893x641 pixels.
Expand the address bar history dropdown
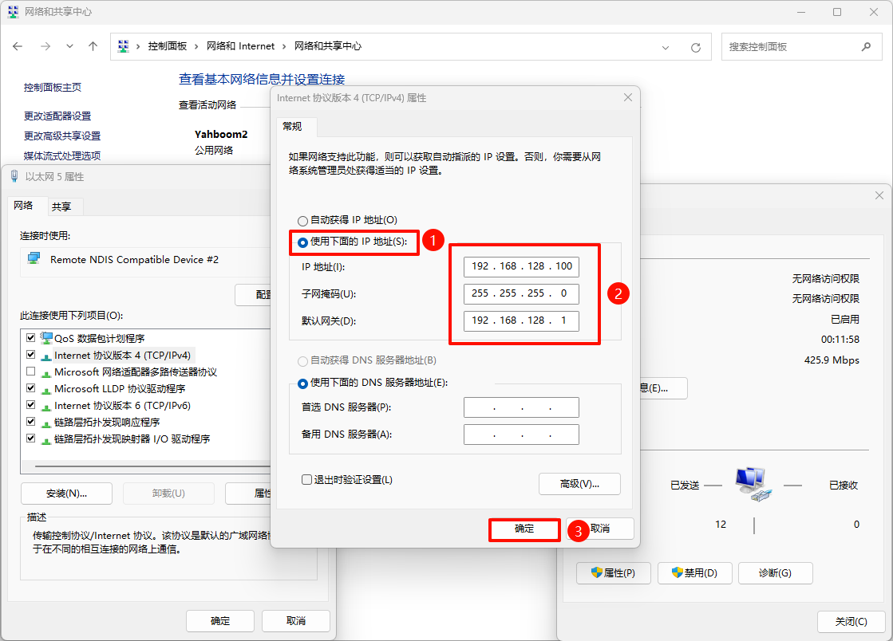[666, 47]
